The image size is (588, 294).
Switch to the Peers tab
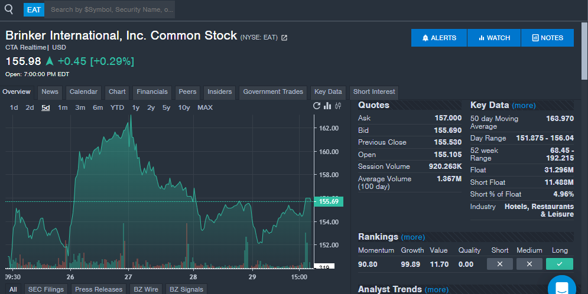click(x=187, y=92)
